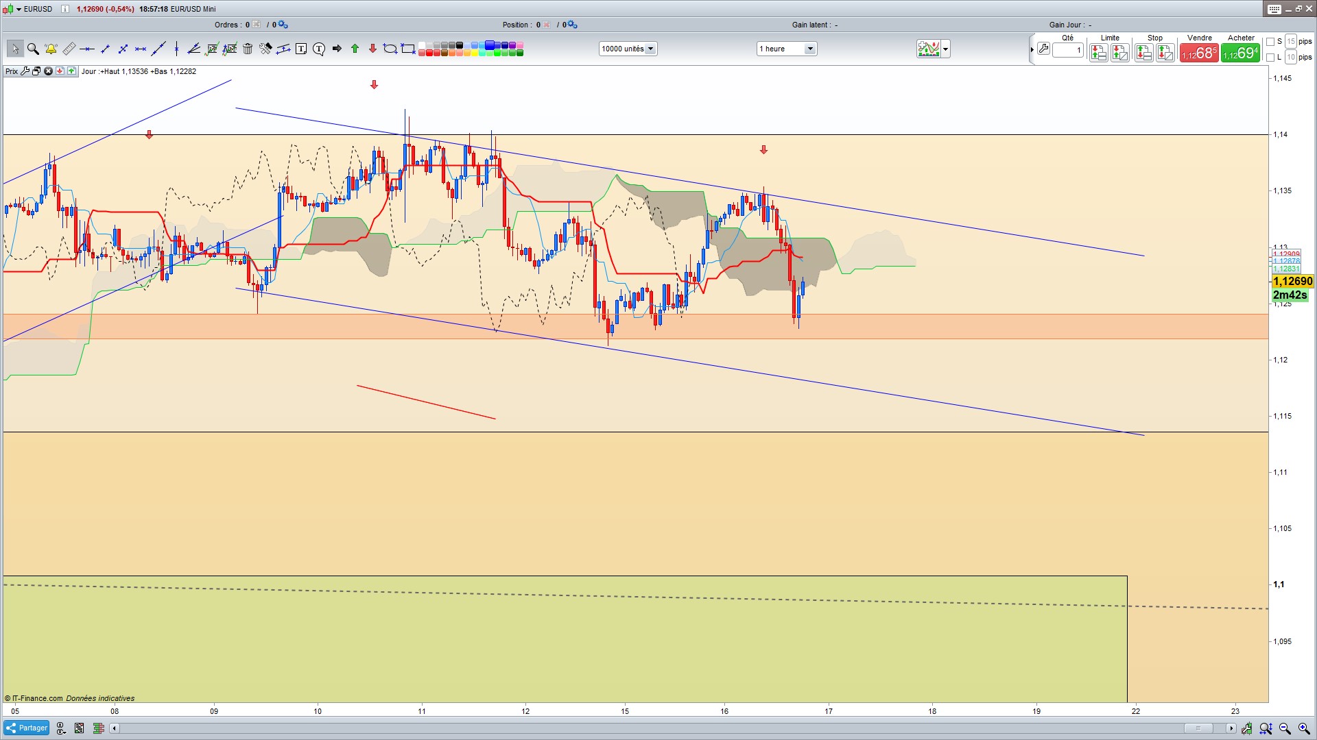Remove the Prix panel with X icon
This screenshot has height=740, width=1317.
click(48, 71)
